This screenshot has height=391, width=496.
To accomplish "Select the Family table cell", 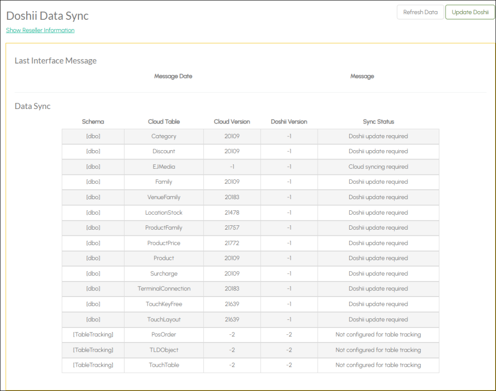I will (164, 182).
